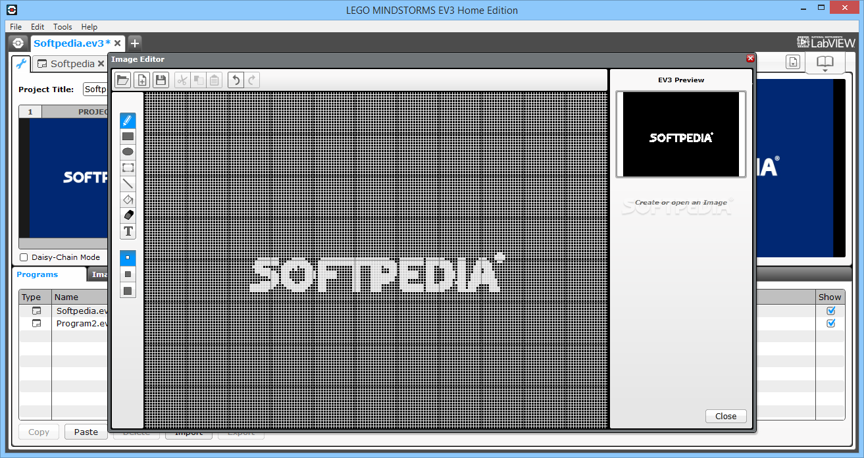Select the Text tool
This screenshot has width=864, height=458.
tap(128, 231)
